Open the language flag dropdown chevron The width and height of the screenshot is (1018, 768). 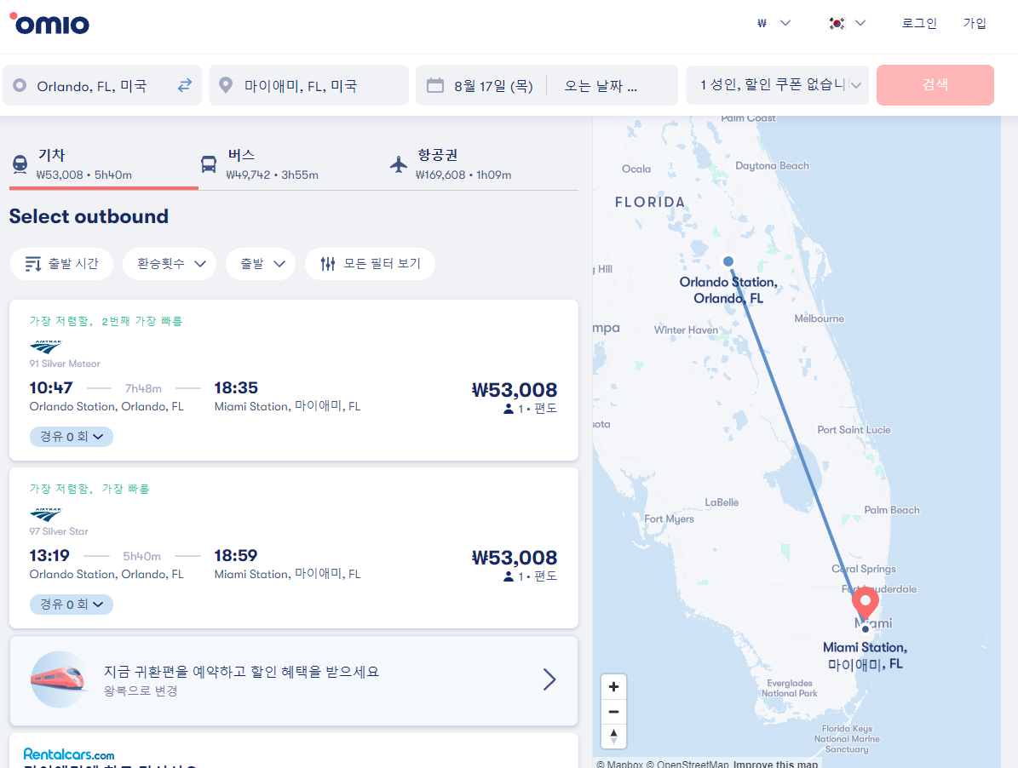[861, 23]
